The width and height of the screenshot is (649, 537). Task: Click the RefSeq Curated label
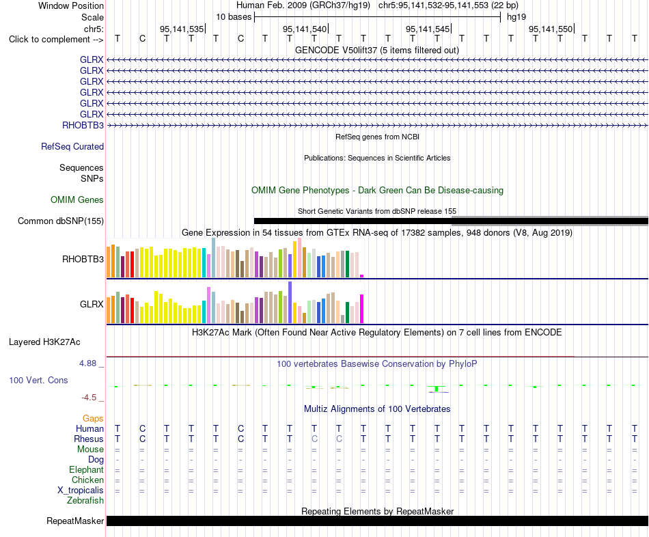coord(72,147)
